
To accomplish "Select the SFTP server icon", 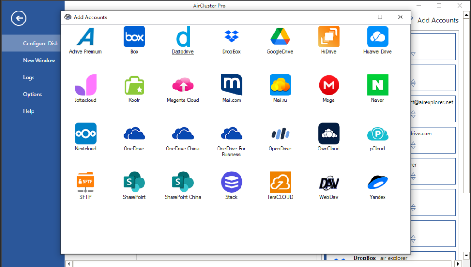I will (86, 182).
